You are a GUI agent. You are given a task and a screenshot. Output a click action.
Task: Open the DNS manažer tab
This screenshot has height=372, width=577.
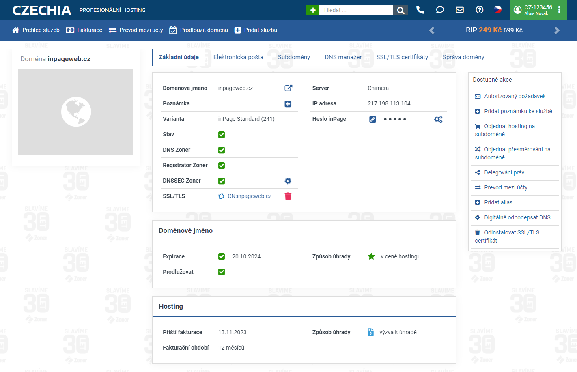[343, 57]
